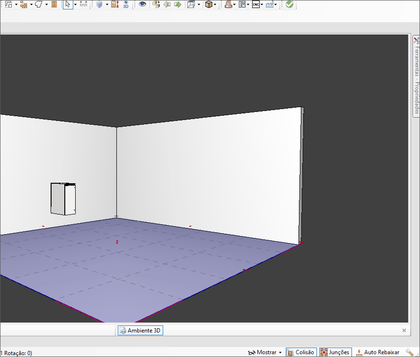Open dropdown next to panel layout icon

click(x=248, y=5)
